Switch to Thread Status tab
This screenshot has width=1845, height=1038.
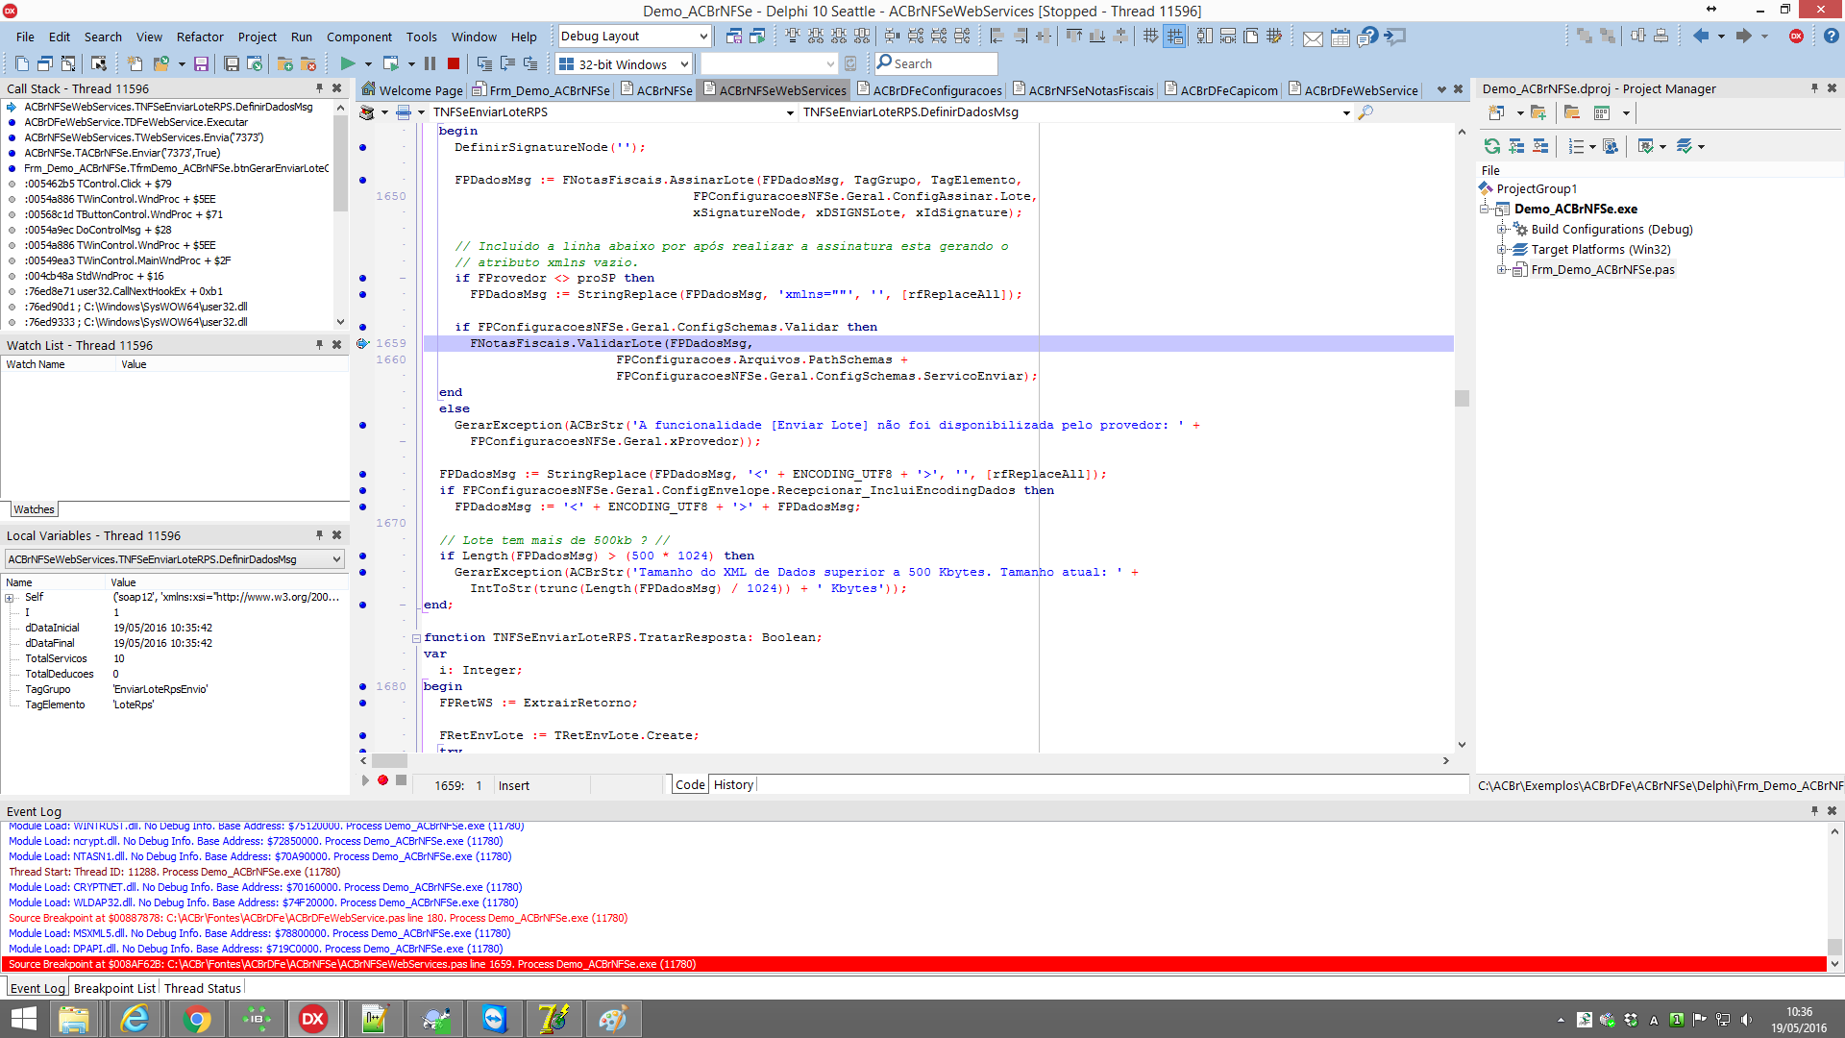tap(203, 988)
